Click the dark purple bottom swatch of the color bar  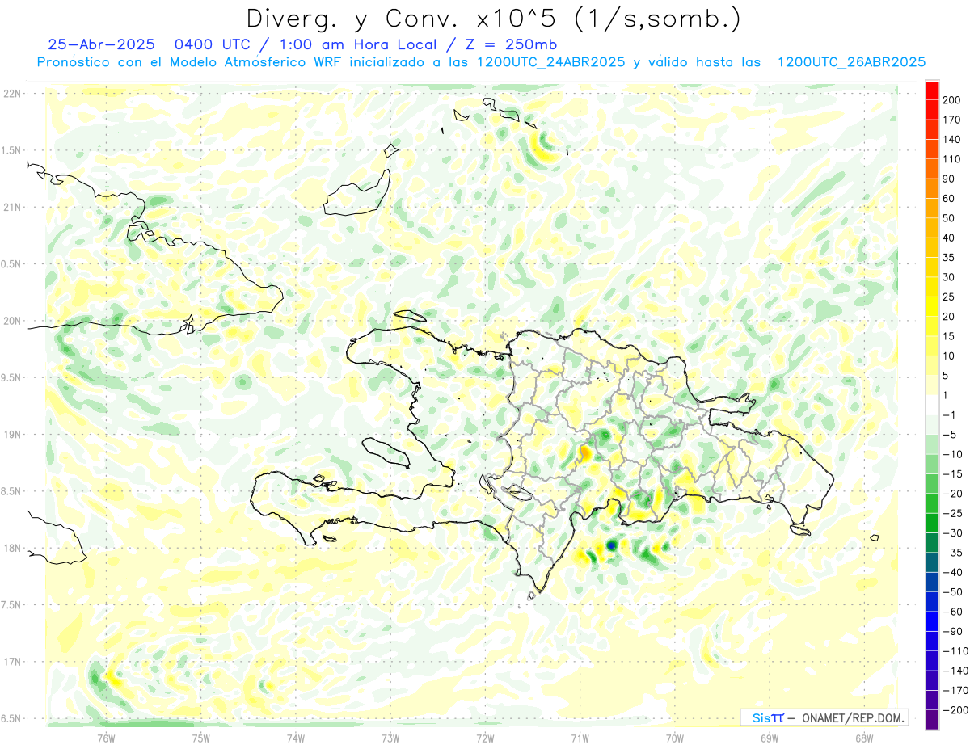(x=932, y=720)
